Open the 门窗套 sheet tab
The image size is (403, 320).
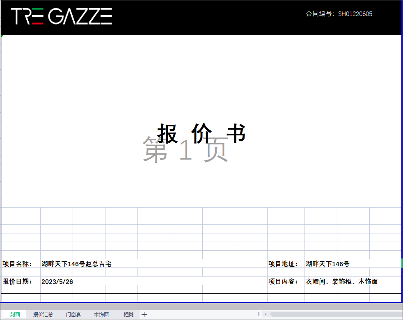point(73,314)
